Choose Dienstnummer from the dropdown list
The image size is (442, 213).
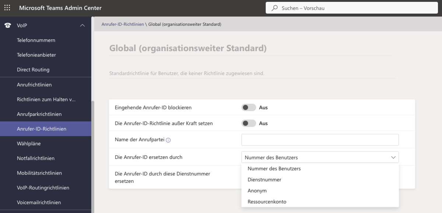tap(264, 180)
